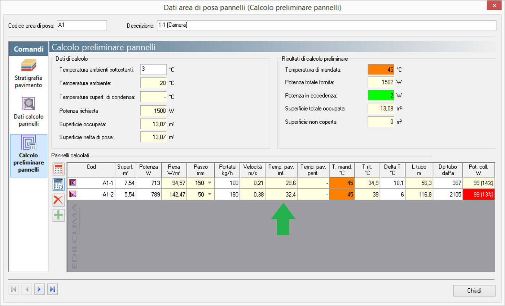Go to previous record arrow
The height and width of the screenshot is (306, 505).
coord(27,289)
